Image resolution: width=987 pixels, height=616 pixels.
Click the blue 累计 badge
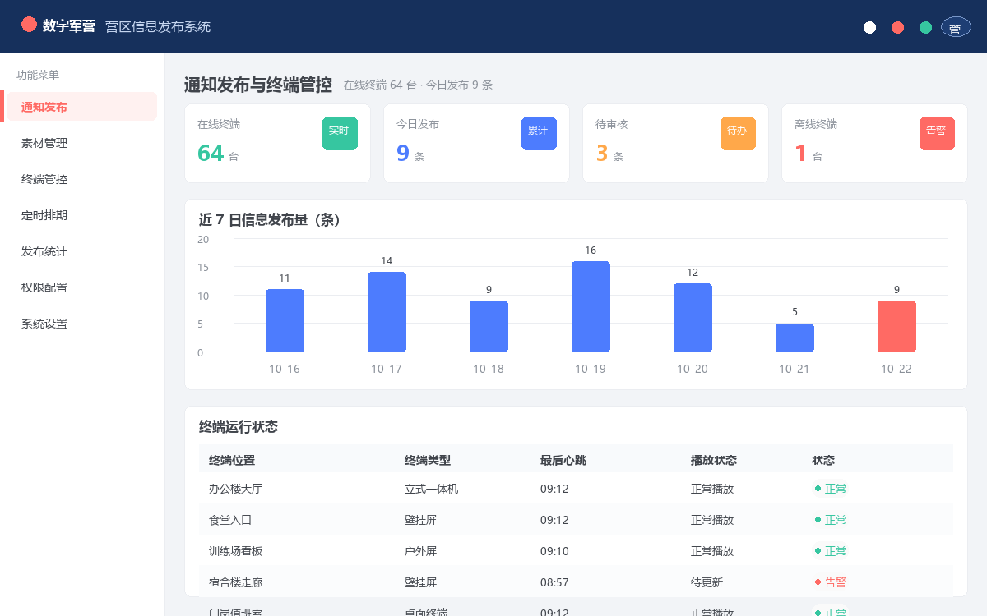539,133
